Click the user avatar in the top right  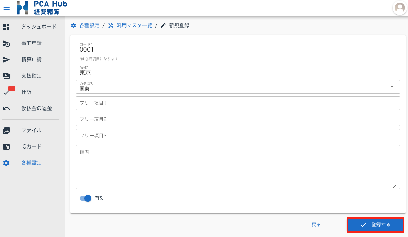tap(399, 8)
